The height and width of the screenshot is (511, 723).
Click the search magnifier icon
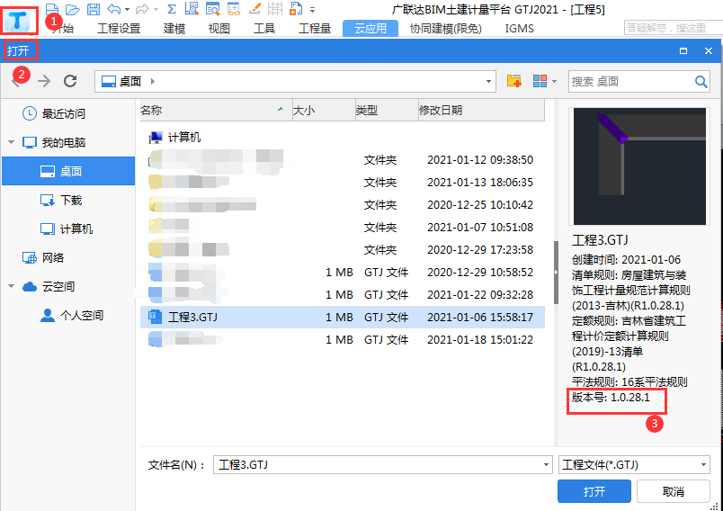[x=701, y=82]
